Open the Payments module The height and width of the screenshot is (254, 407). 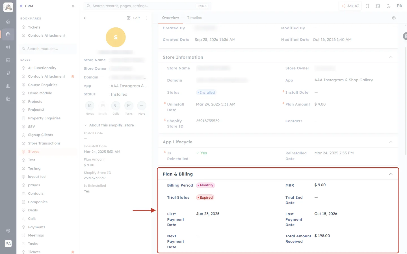[x=36, y=227]
